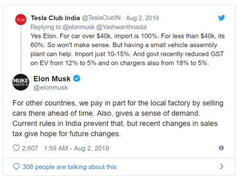Screen dimensions: 237x179
Task: Visit the @TeslaClubIN handle
Action: (101, 18)
